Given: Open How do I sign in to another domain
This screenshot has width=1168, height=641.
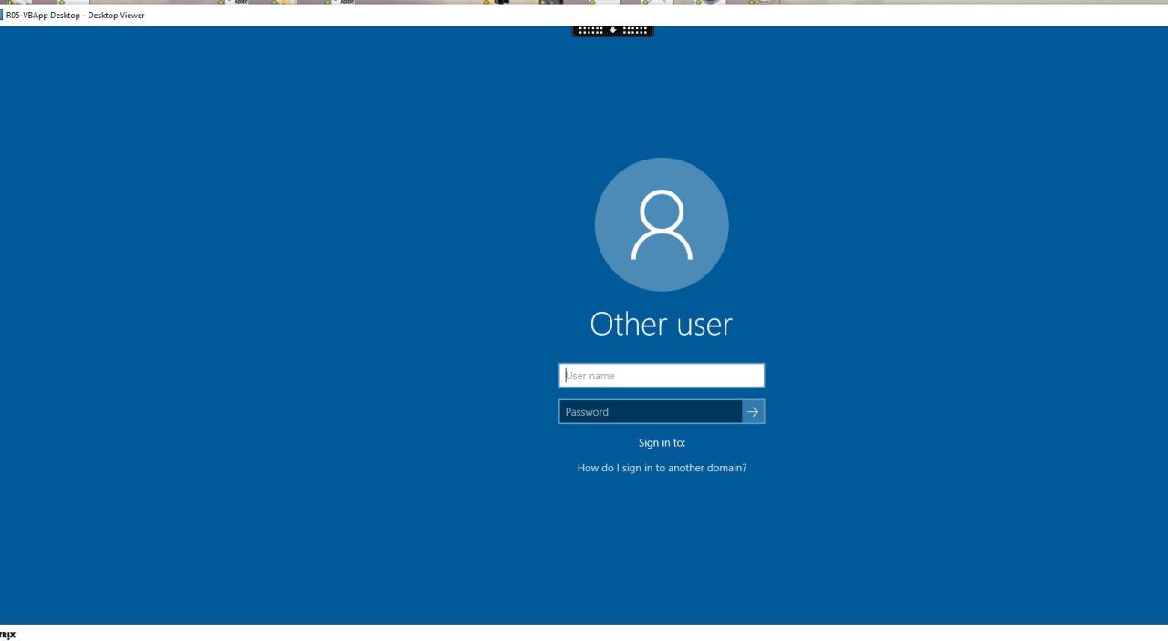Looking at the screenshot, I should (661, 467).
